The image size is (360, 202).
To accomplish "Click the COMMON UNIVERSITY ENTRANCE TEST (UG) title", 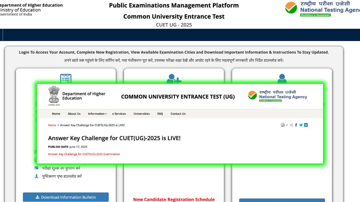I will pos(178,97).
